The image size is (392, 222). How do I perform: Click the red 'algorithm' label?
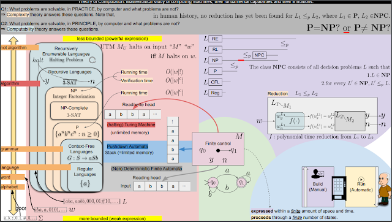point(20,83)
